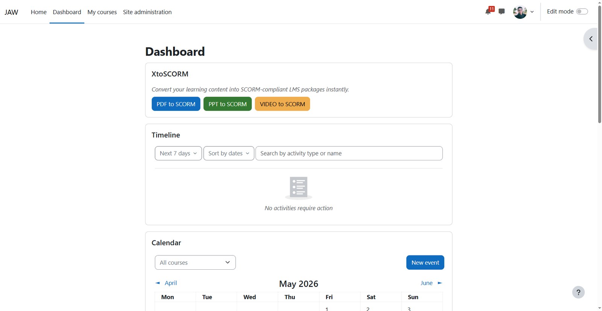Open the block drawer arrow
Screen dimensions: 602x311
pyautogui.click(x=591, y=39)
